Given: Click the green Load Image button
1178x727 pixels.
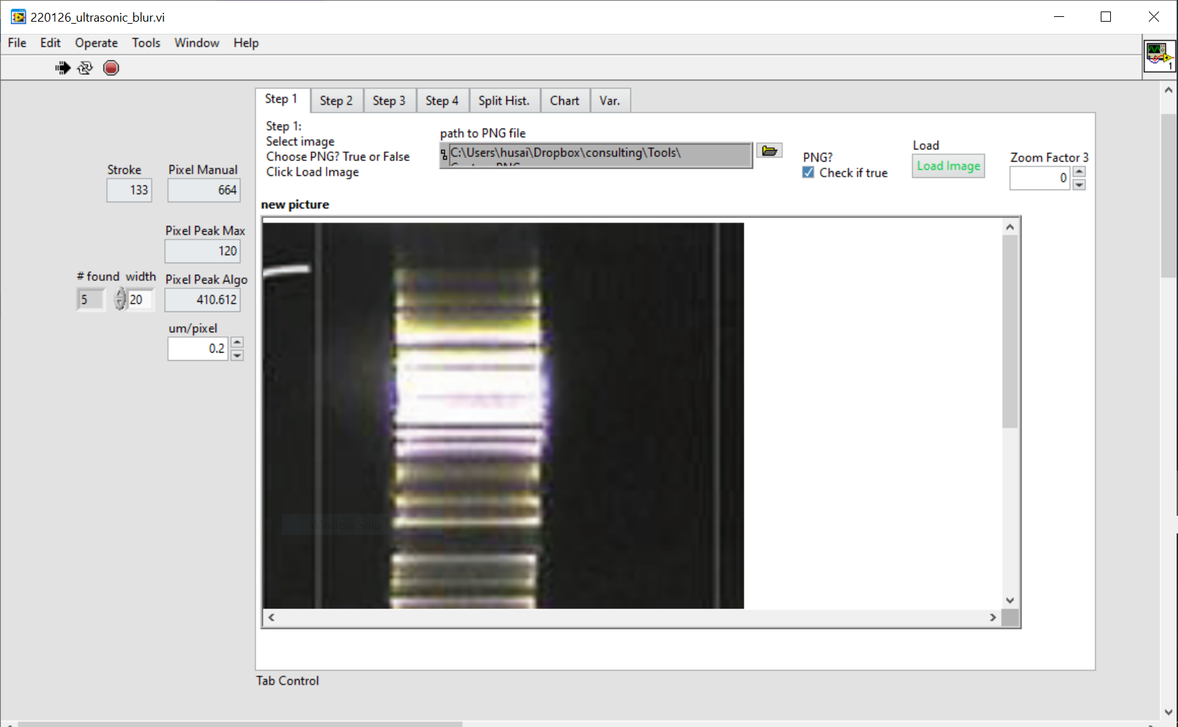Looking at the screenshot, I should click(948, 166).
